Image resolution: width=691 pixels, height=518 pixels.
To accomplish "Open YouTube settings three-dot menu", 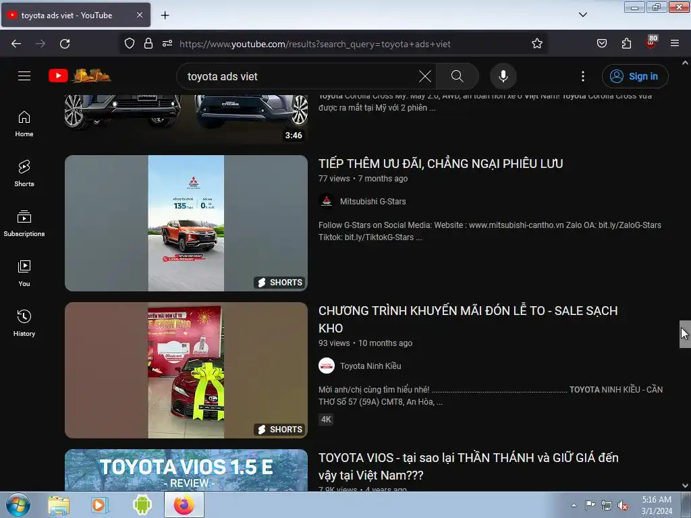I will coord(582,76).
